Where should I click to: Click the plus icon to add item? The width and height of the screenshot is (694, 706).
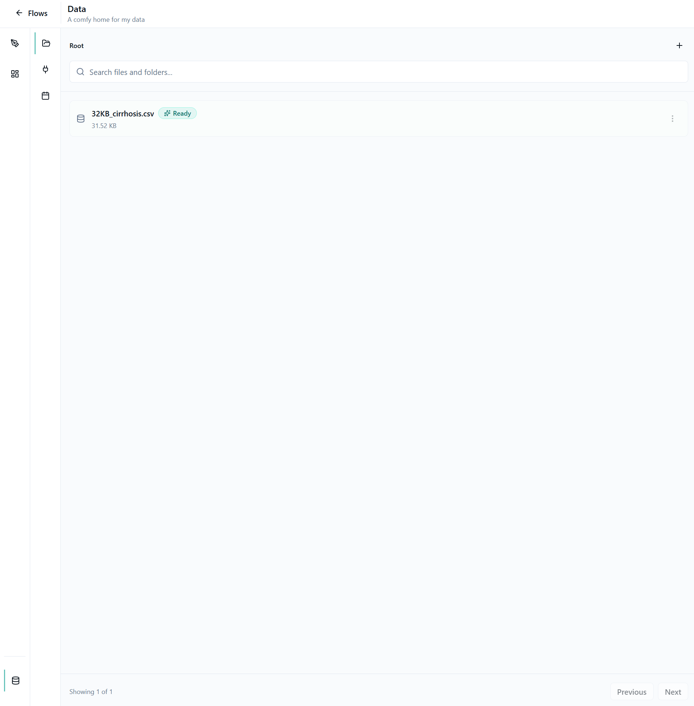(x=679, y=45)
